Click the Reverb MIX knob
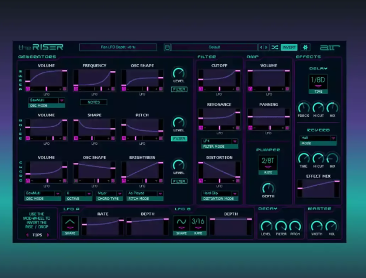This screenshot has width=366, height=278. tap(332, 159)
